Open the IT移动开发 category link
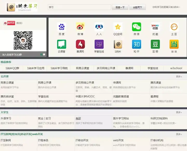This screenshot has width=187, height=151. click(x=82, y=140)
